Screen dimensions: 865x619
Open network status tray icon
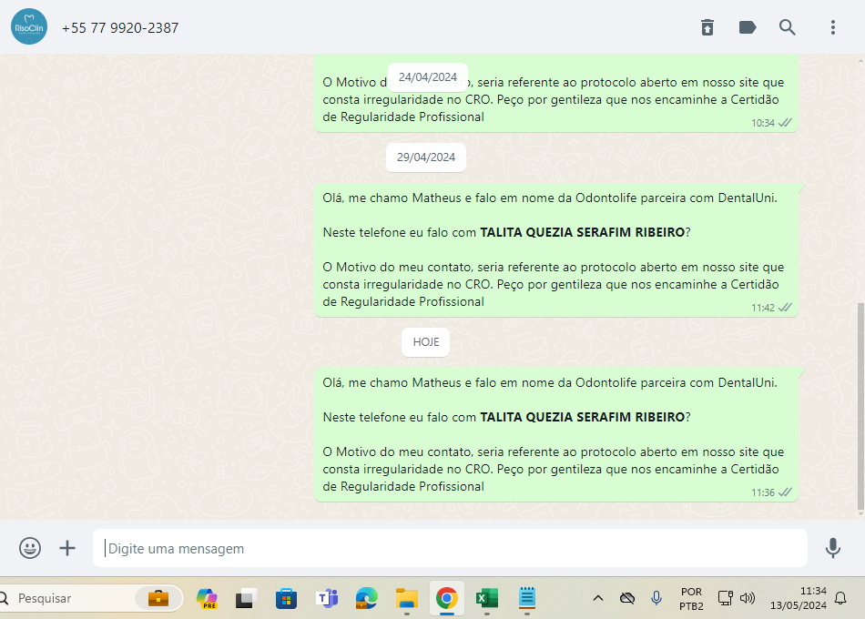pos(725,598)
